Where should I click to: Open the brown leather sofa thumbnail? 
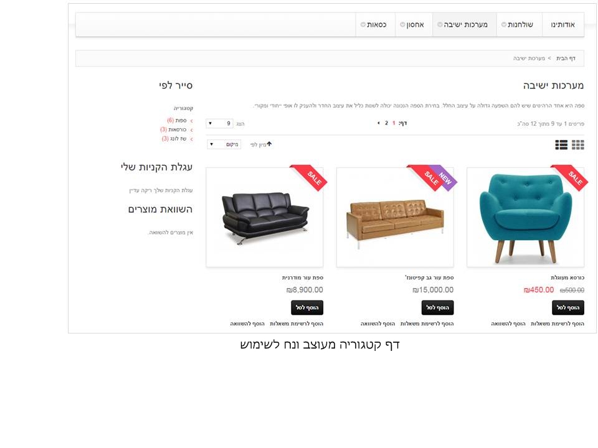(x=395, y=218)
